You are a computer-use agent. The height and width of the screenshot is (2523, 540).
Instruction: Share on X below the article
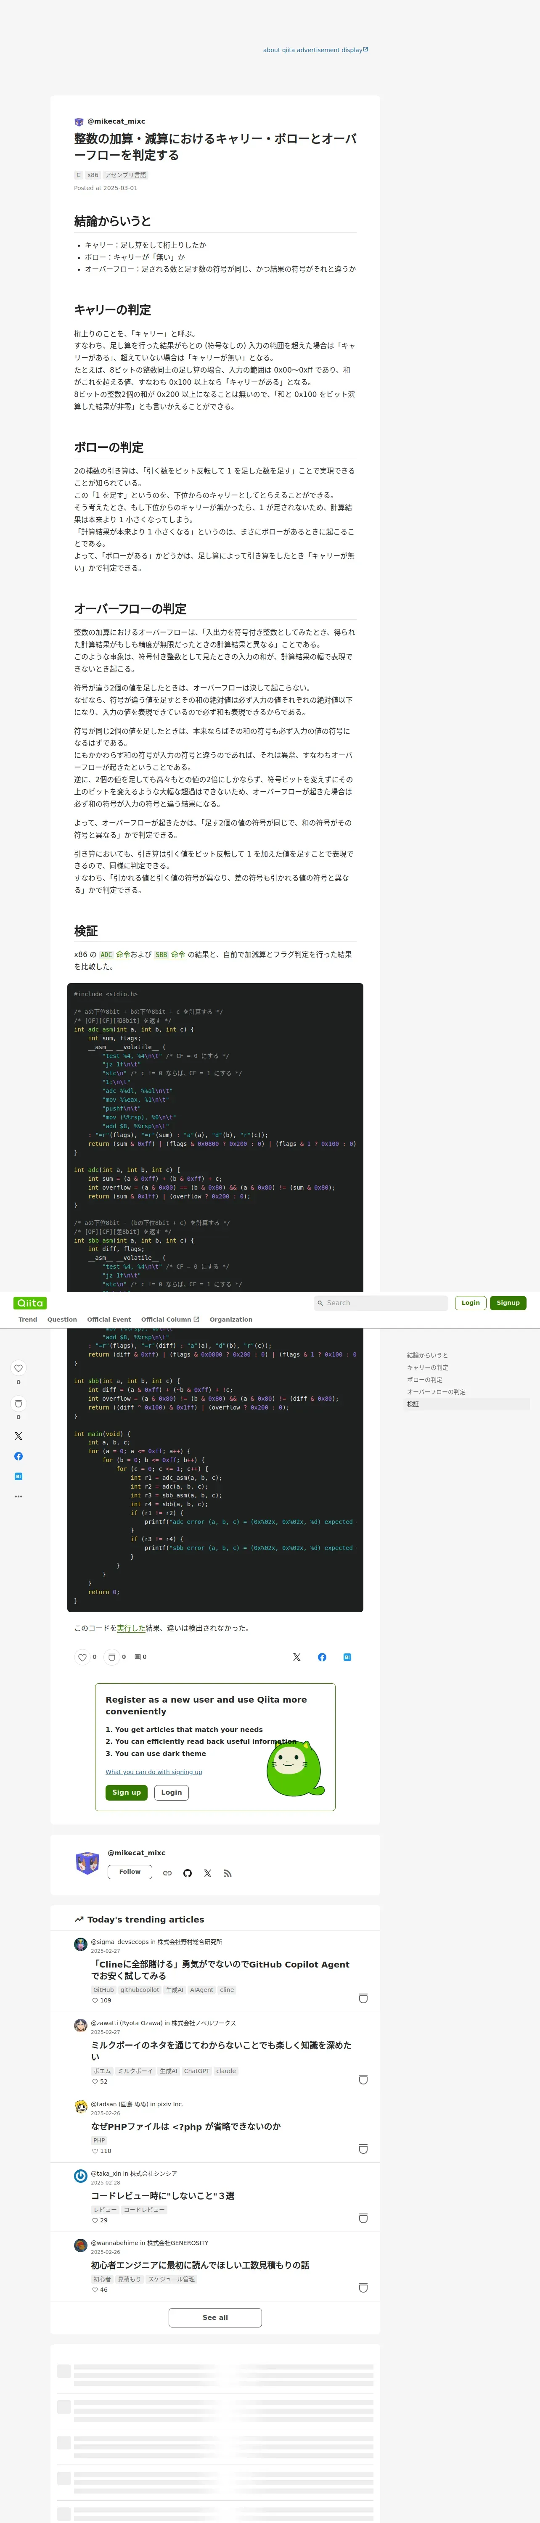point(297,1657)
